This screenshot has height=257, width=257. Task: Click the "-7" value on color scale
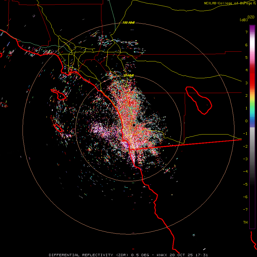(245, 210)
